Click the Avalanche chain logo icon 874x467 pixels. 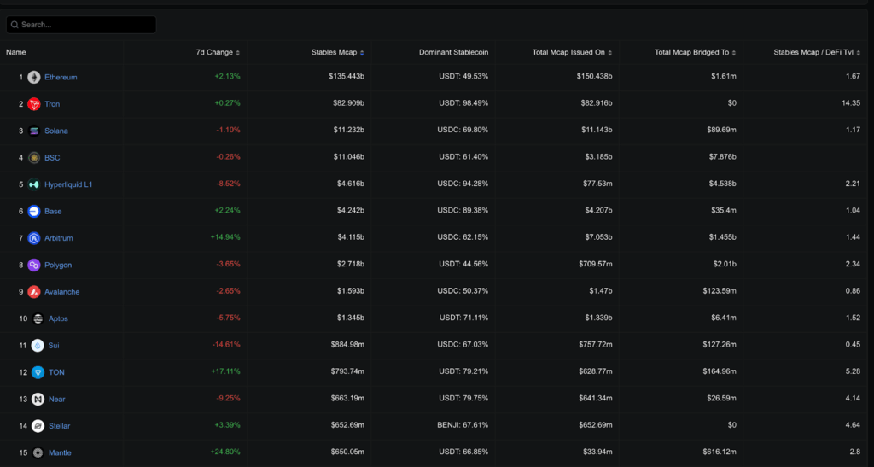[x=34, y=291]
